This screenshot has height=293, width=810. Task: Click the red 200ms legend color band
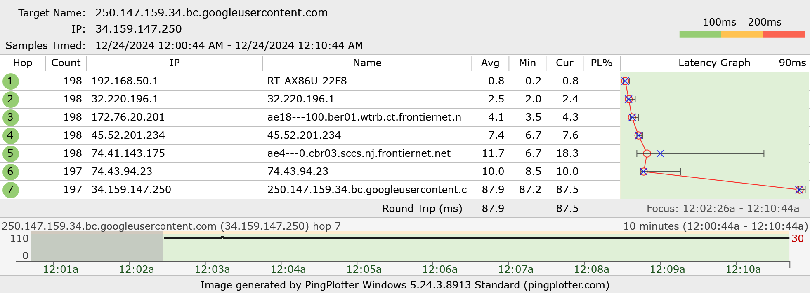[784, 35]
